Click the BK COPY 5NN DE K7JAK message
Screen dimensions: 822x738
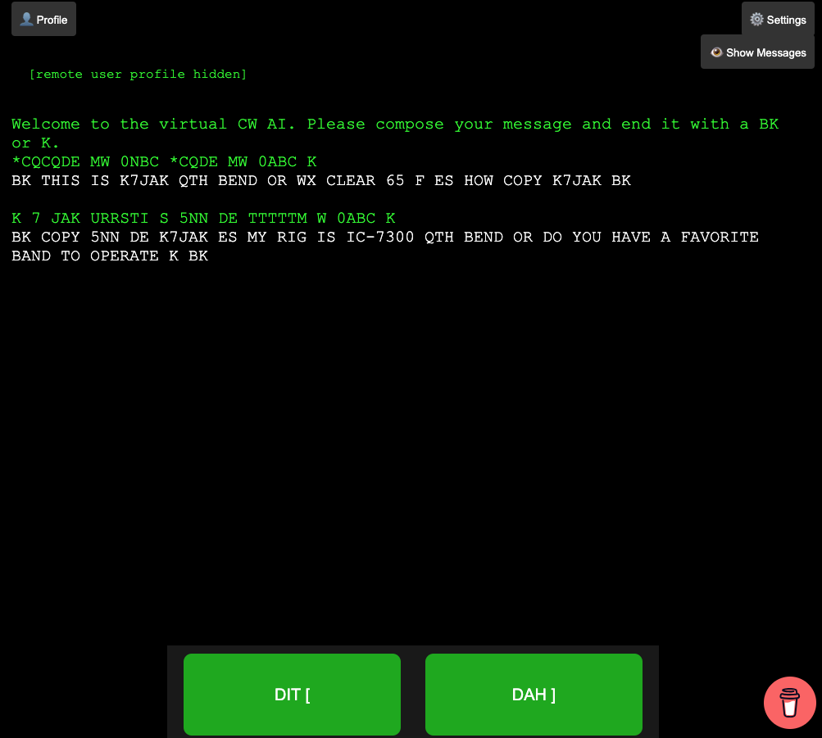(x=384, y=238)
